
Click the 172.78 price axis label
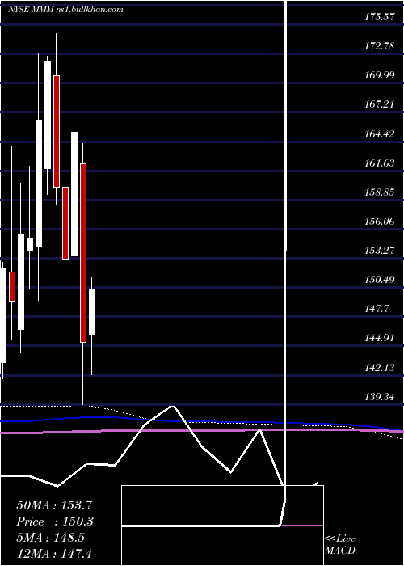click(379, 46)
